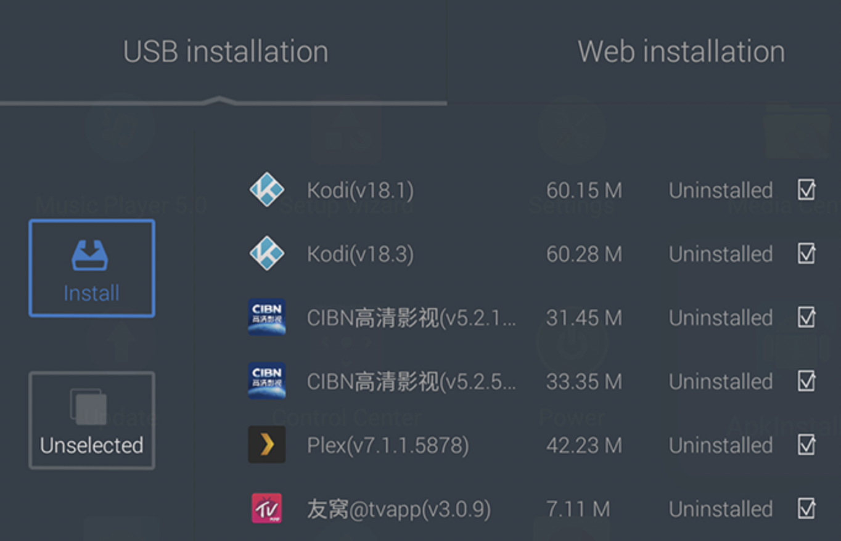The height and width of the screenshot is (541, 841).
Task: Select the CIBN v5.2.5 app icon
Action: [x=267, y=381]
